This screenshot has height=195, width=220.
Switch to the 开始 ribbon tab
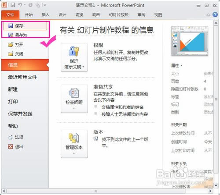[29, 14]
